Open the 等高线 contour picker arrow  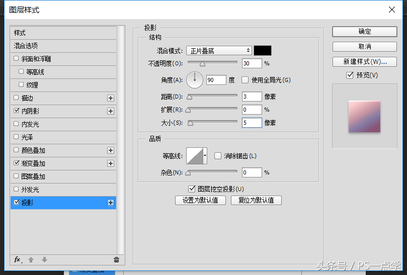(x=205, y=156)
